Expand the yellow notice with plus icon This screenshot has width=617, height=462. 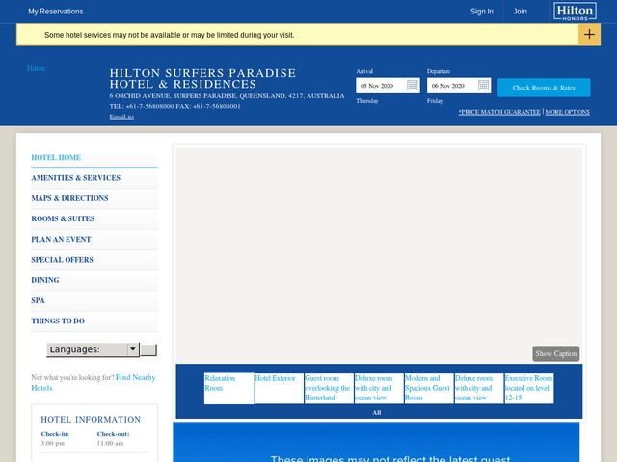point(589,35)
